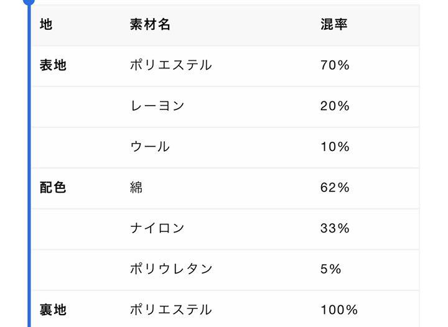The image size is (448, 327).
Task: Click the ナイロン material cell
Action: (157, 228)
